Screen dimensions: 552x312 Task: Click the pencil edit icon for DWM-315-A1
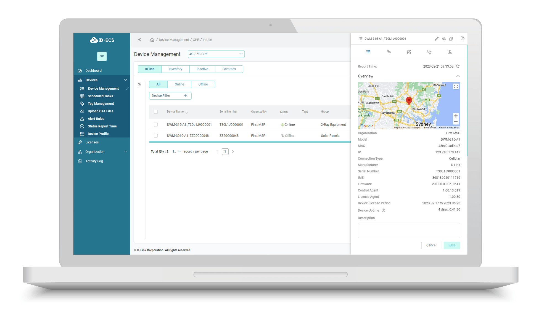(x=437, y=39)
